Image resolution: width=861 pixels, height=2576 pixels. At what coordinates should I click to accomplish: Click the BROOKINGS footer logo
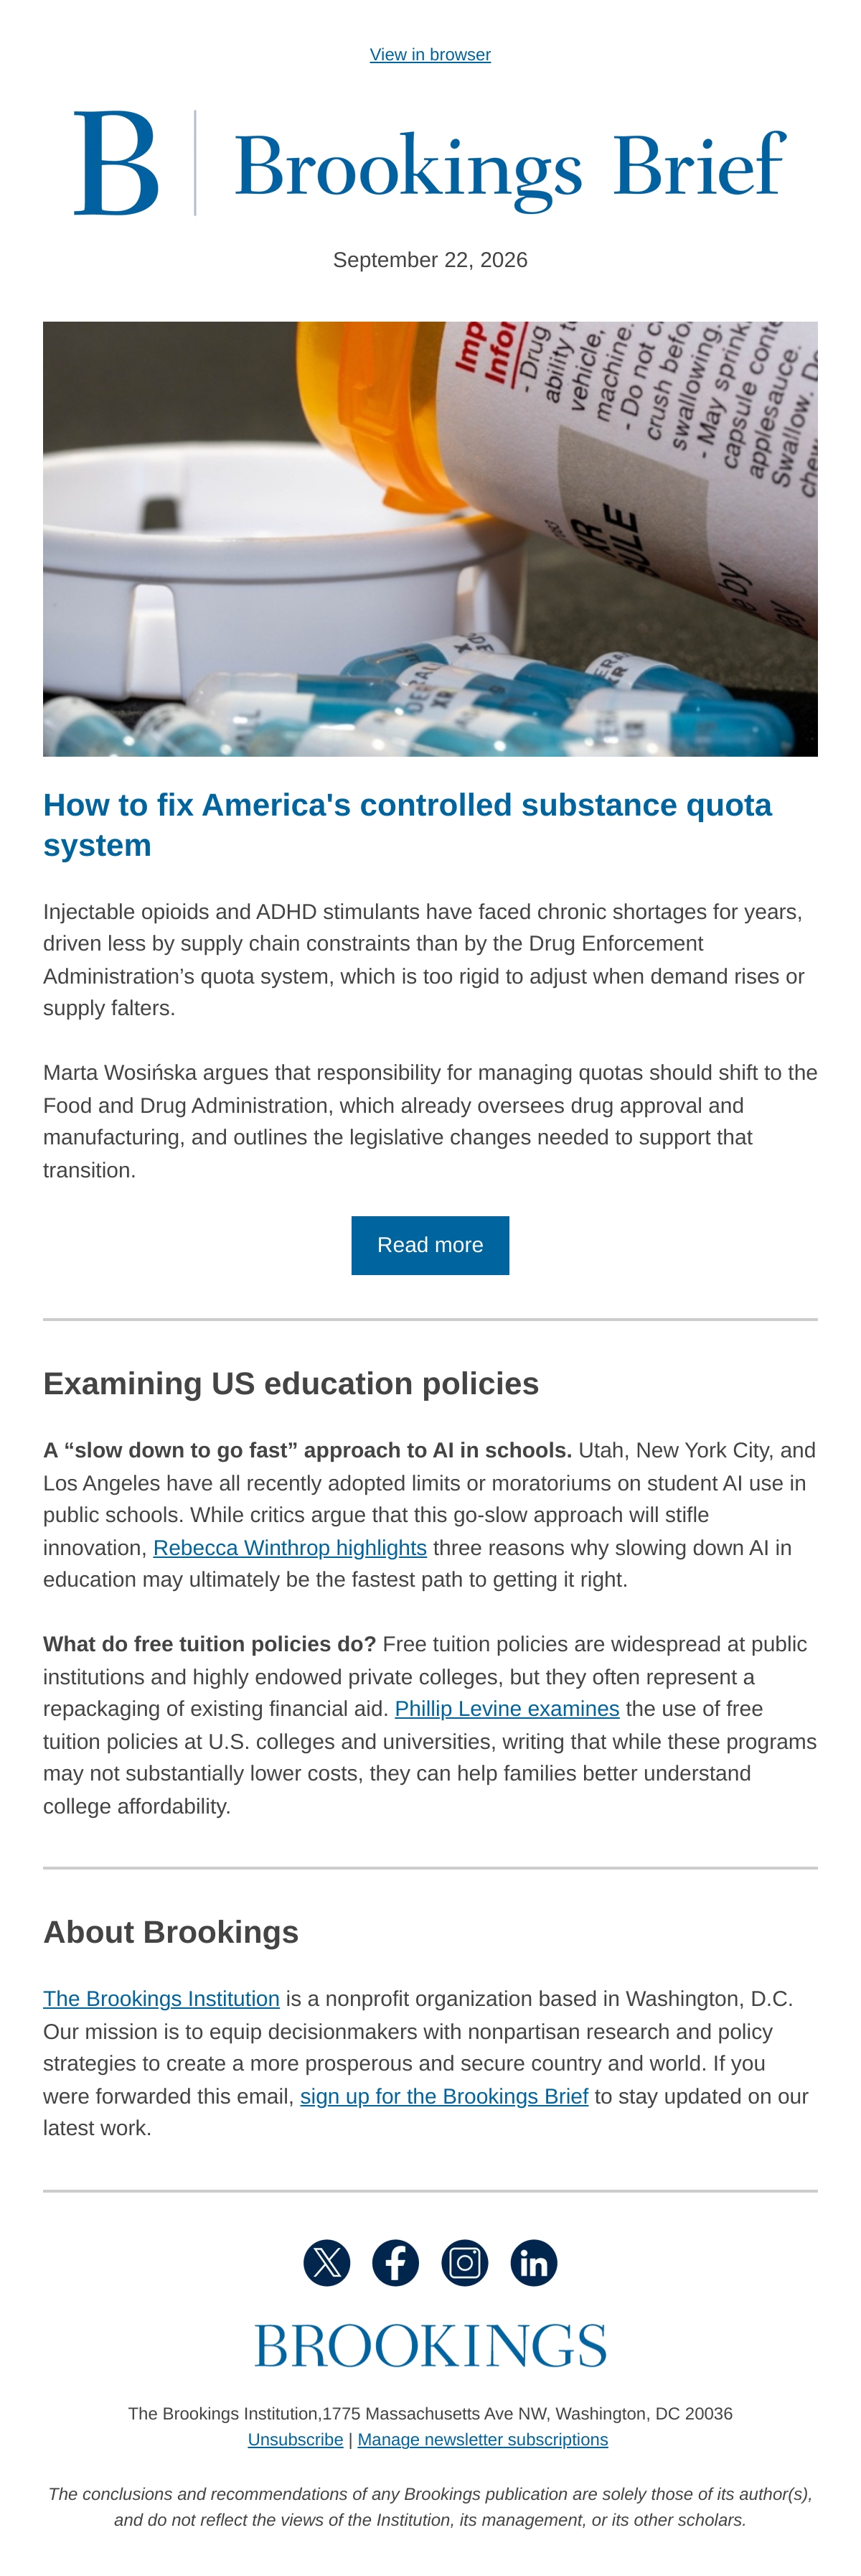click(430, 2346)
